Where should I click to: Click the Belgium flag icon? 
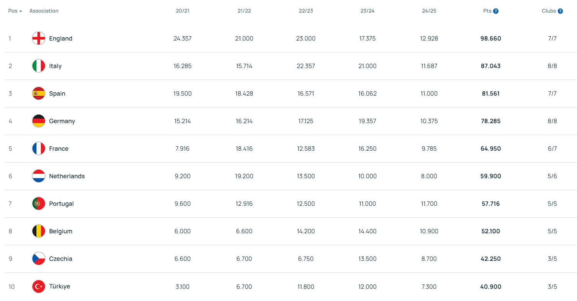[39, 231]
